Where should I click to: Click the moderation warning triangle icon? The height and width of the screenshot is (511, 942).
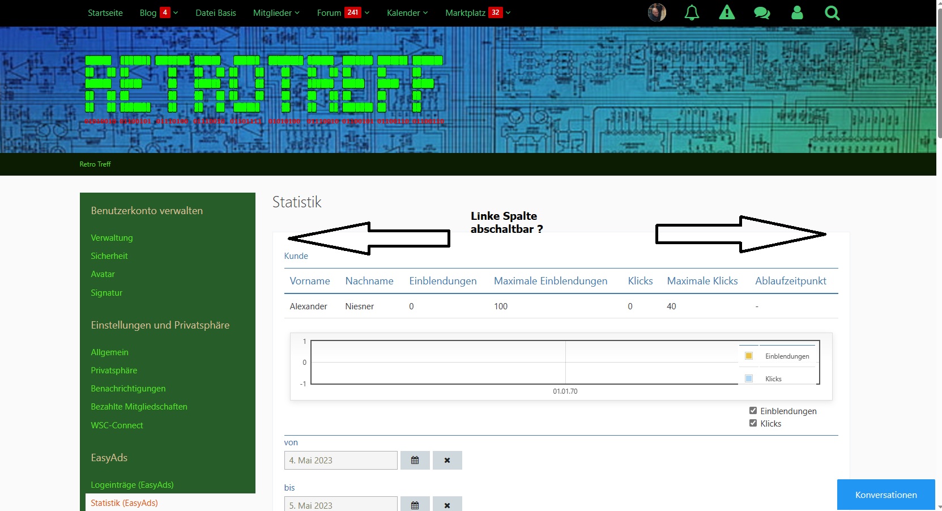tap(727, 12)
